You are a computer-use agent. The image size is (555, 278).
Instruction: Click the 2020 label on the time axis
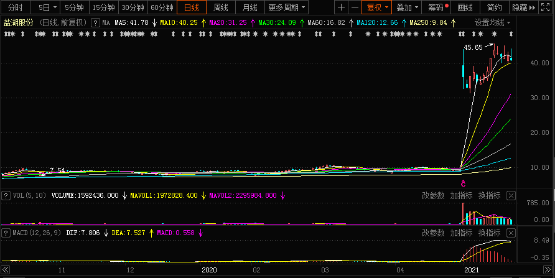pyautogui.click(x=209, y=270)
